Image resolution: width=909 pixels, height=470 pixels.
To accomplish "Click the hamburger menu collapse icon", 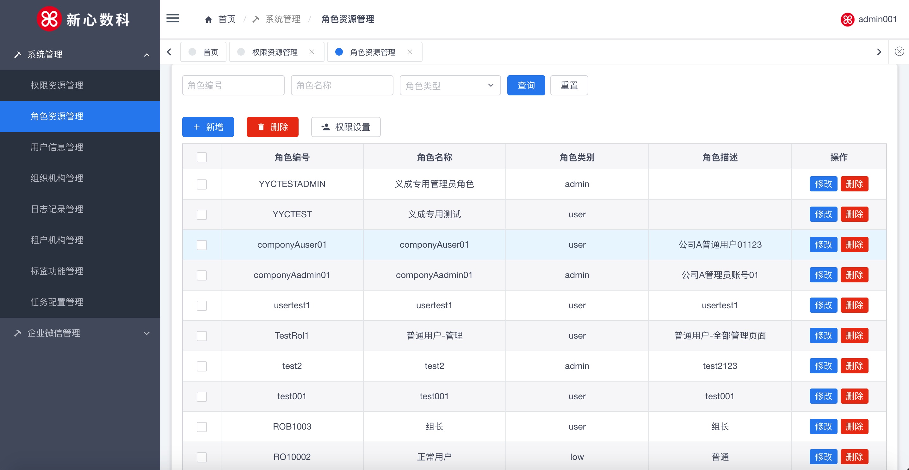I will tap(173, 18).
